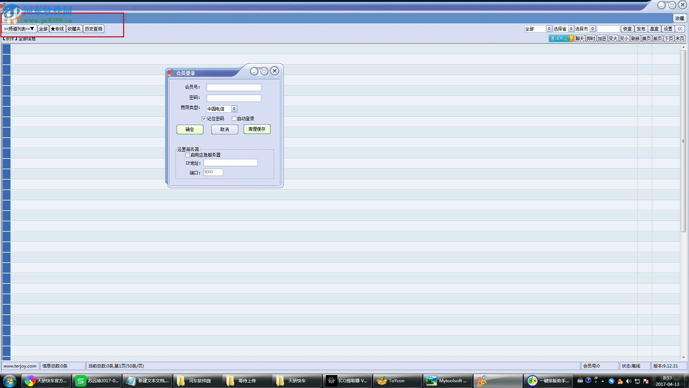Image resolution: width=689 pixels, height=388 pixels.
Task: Click the 确定 login button
Action: 190,129
